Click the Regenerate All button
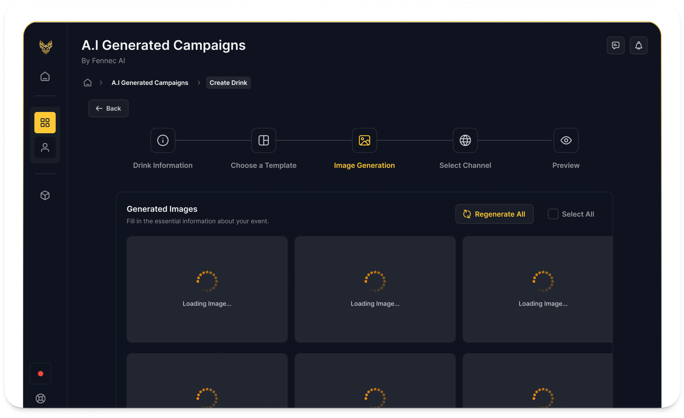 (x=494, y=214)
